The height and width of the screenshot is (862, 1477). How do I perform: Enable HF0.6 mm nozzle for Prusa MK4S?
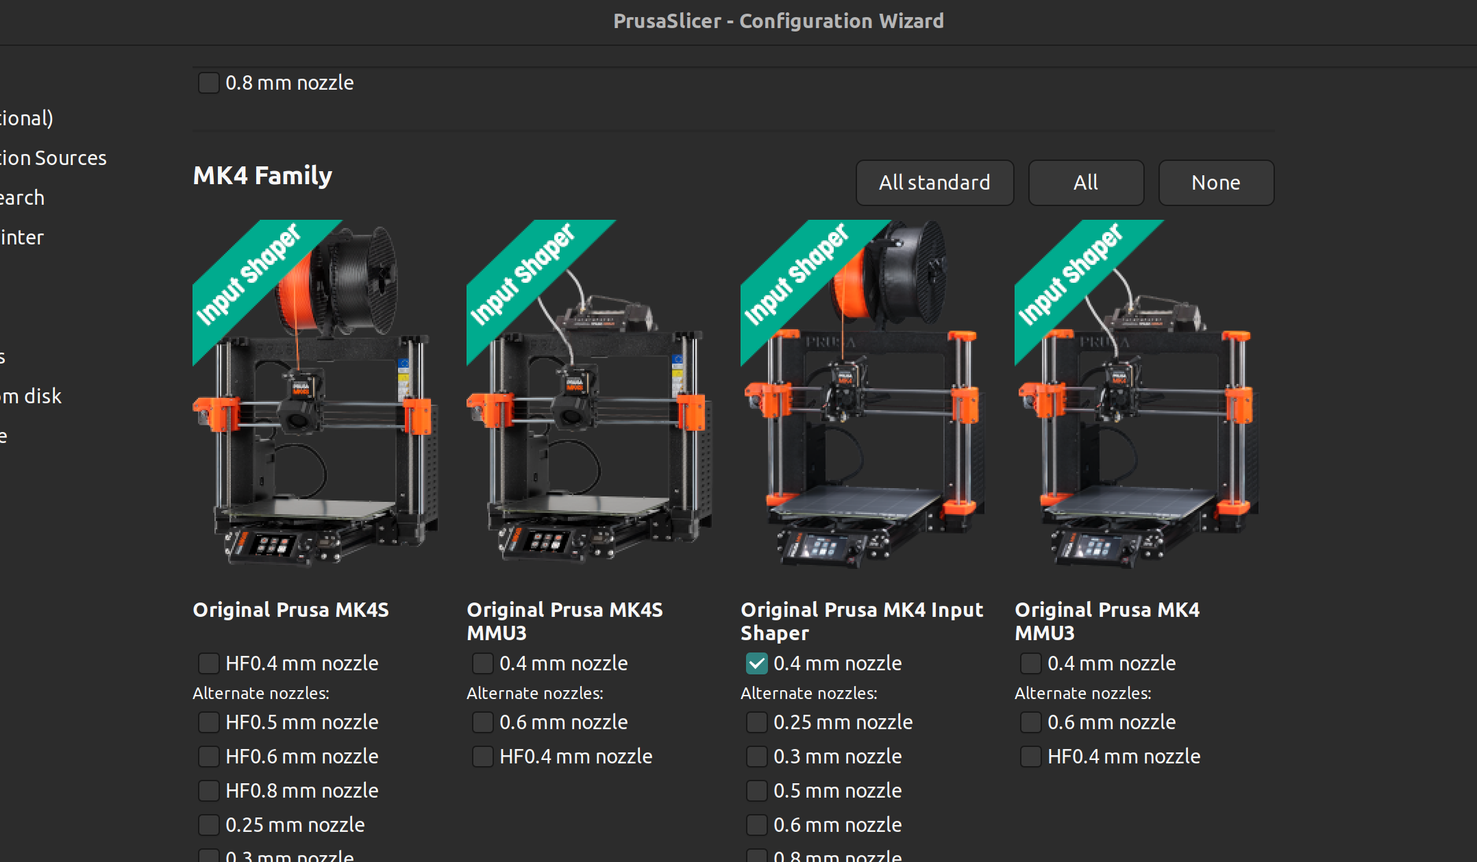208,757
